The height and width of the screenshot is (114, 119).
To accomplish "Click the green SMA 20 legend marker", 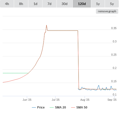I will point(52,107).
